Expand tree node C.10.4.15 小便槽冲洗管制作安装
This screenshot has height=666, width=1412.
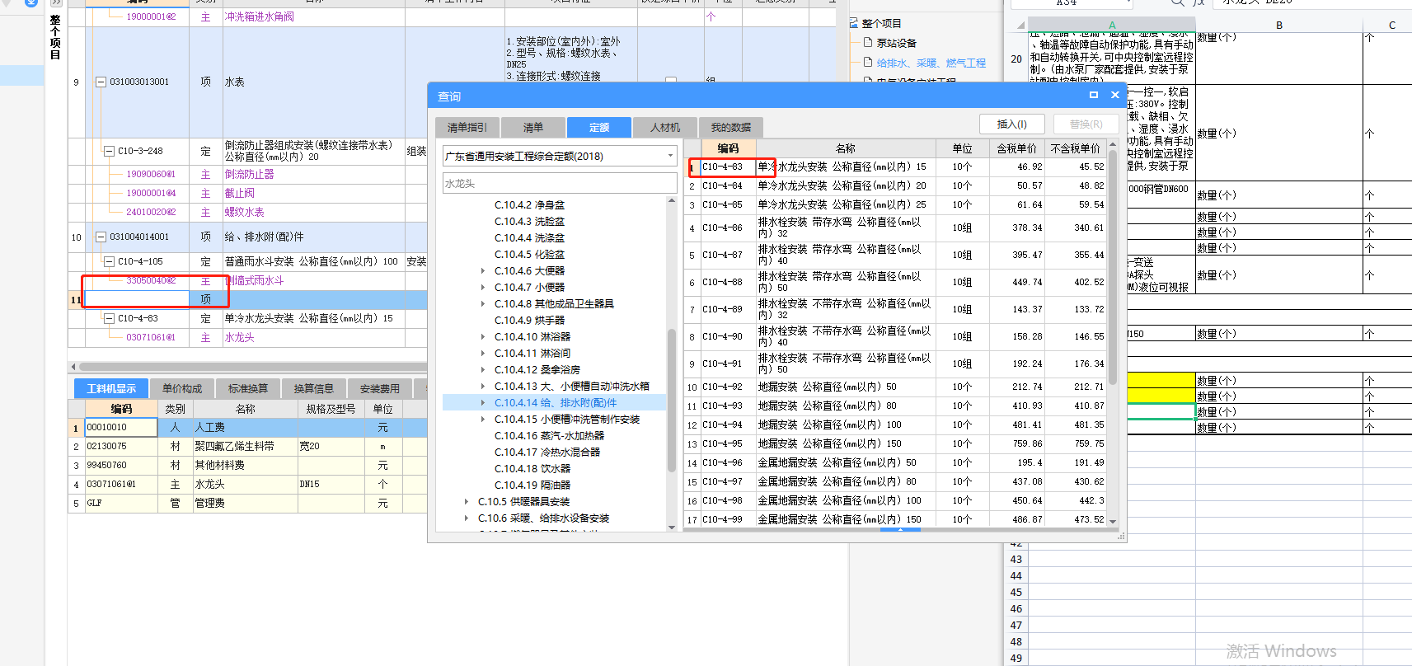point(483,419)
